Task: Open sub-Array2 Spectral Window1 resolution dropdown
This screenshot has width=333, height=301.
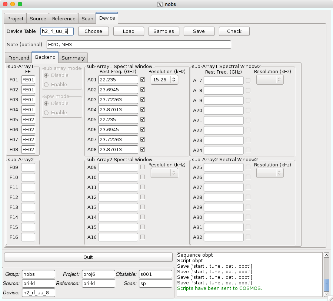Action: coord(164,173)
